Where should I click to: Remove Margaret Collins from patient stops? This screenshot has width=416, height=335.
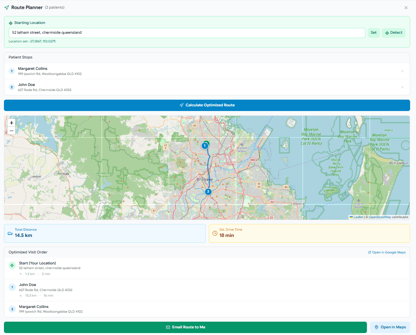(402, 71)
